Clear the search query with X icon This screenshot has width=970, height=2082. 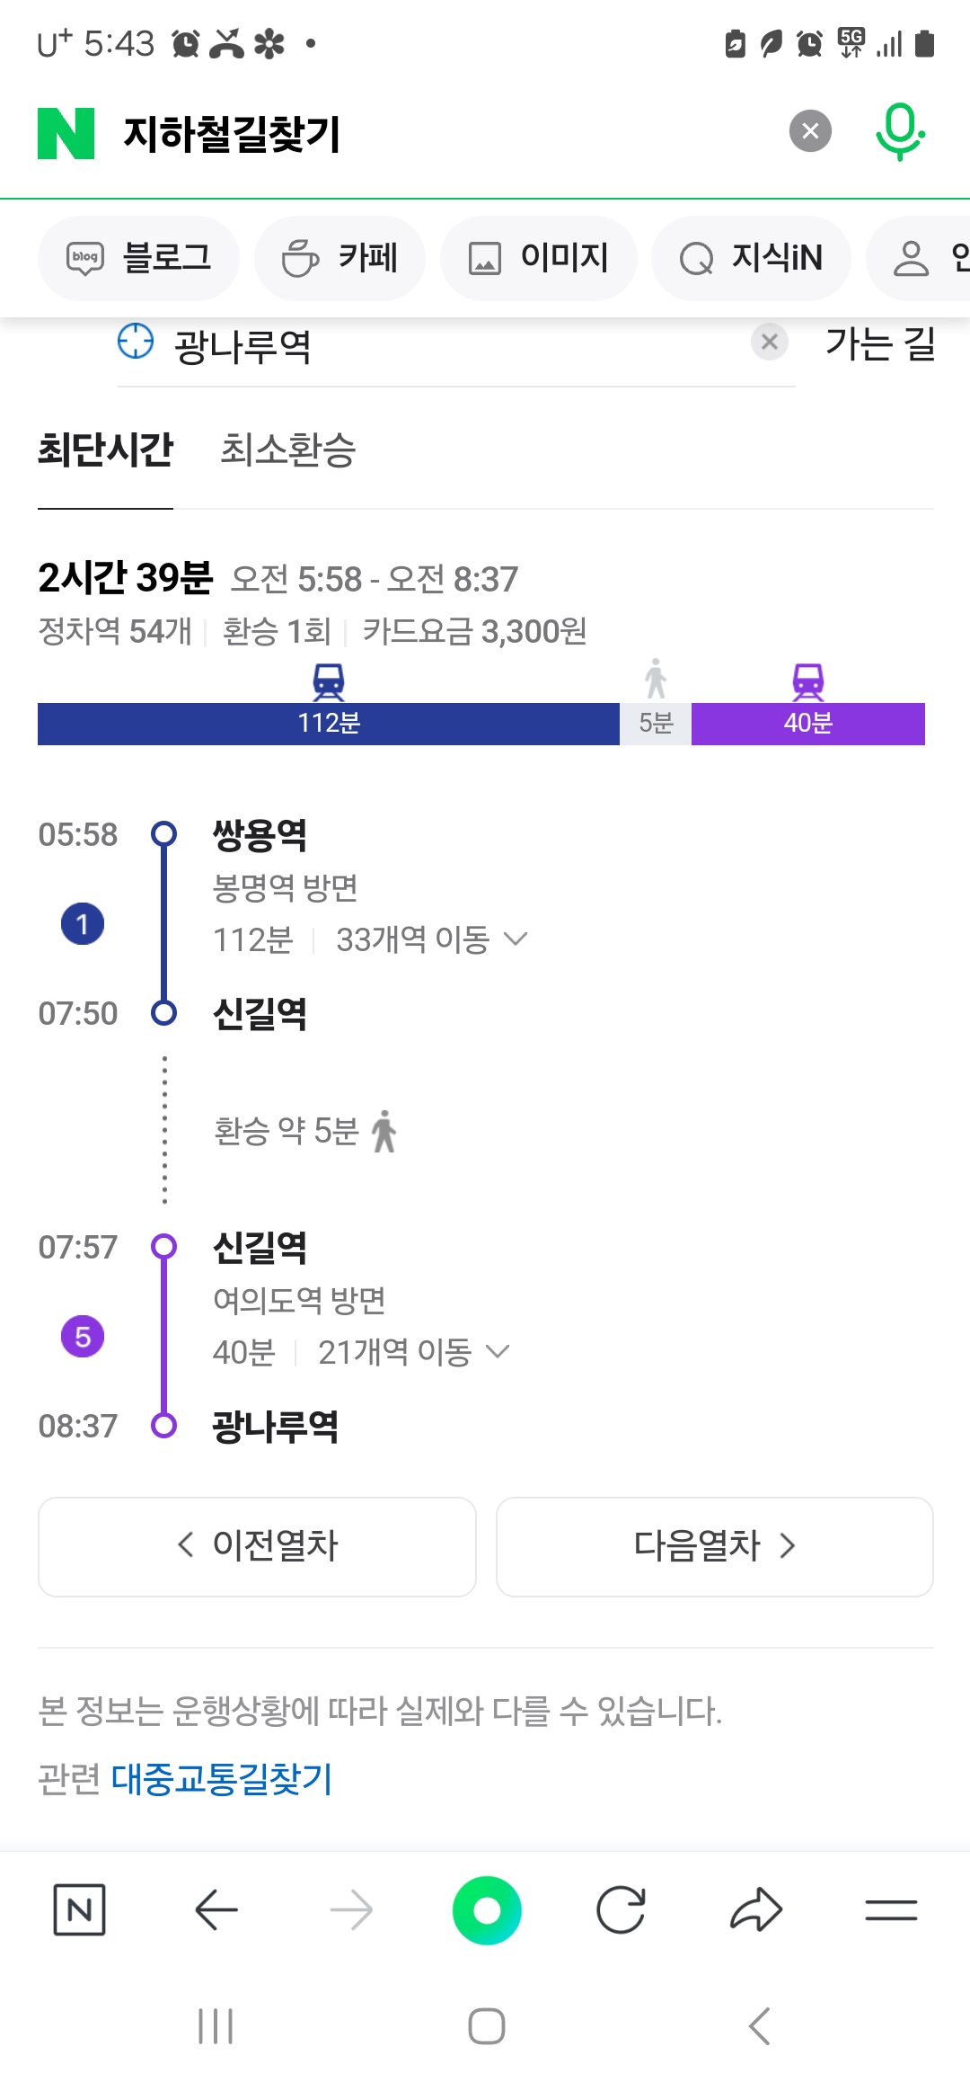click(810, 131)
